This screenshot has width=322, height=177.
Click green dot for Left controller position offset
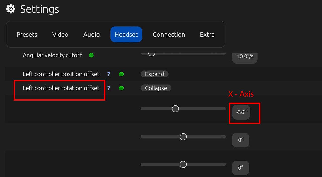(121, 74)
